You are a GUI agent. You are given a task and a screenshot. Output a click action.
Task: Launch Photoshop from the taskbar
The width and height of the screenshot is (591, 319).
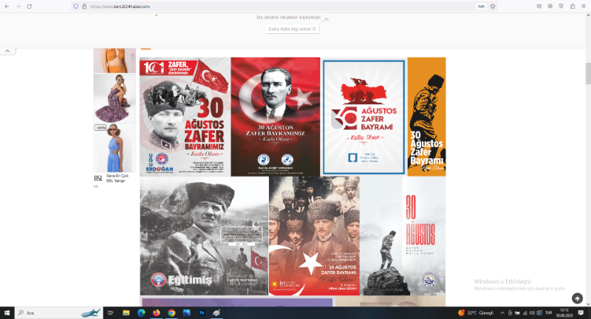tap(201, 313)
